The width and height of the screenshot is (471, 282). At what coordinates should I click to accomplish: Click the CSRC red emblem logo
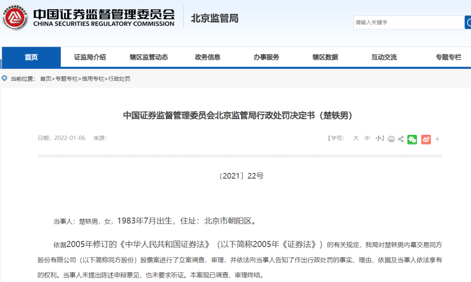click(x=14, y=17)
